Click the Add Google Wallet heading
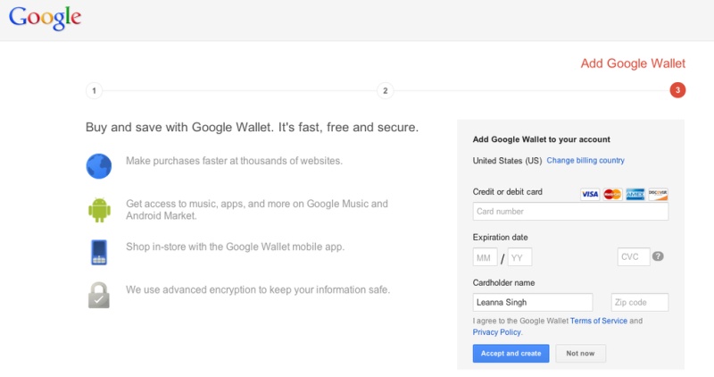 coord(633,63)
